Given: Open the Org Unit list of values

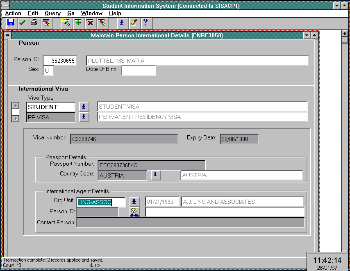Looking at the screenshot, I should pyautogui.click(x=134, y=202).
